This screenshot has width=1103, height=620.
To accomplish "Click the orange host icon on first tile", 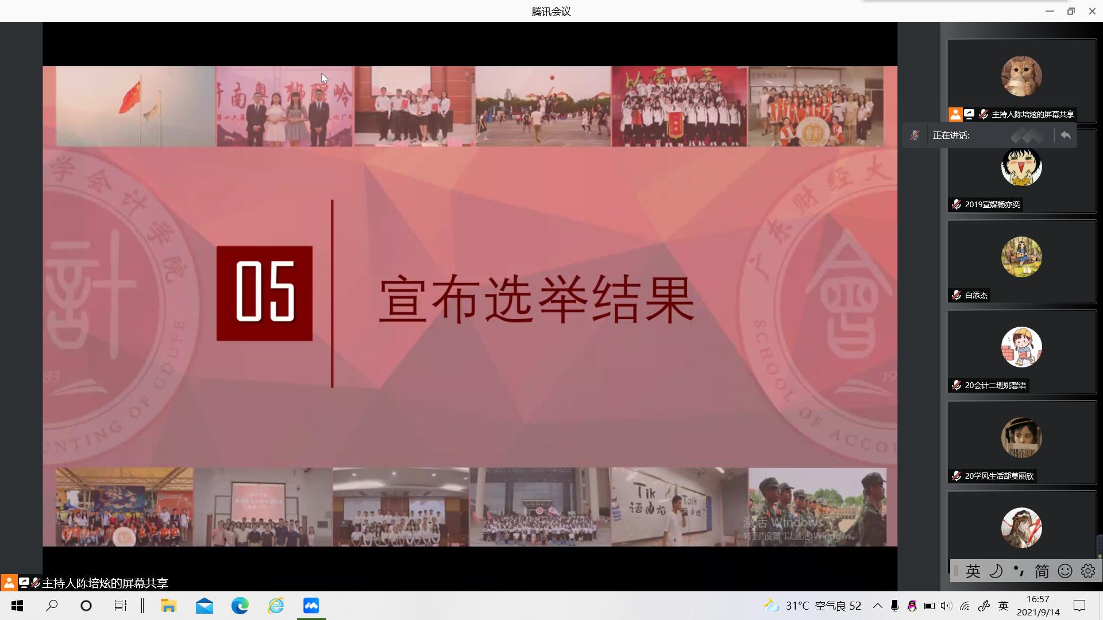I will click(x=955, y=114).
